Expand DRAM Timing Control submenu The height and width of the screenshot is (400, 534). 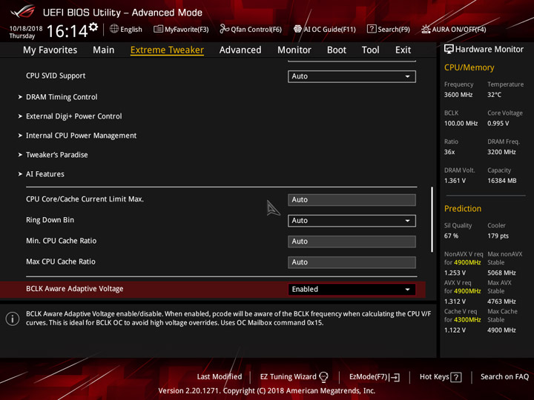[x=62, y=97]
